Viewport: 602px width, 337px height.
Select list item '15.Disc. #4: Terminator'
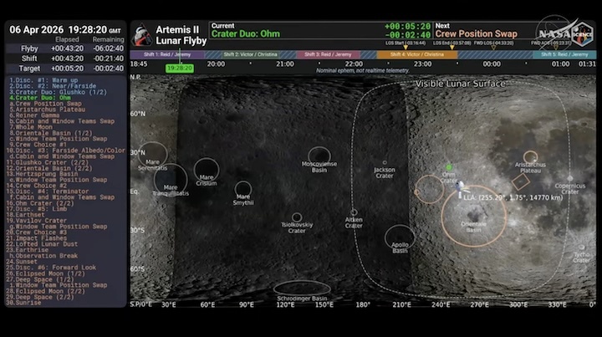pos(47,191)
